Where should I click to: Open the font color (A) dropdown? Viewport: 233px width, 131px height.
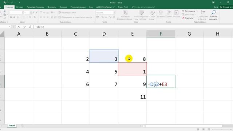(37, 17)
